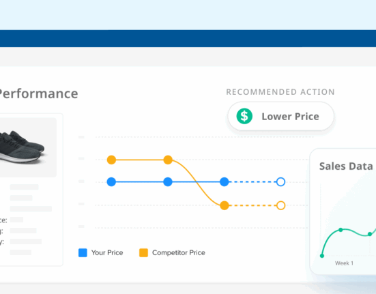Click the second green sales curve point

341,230
